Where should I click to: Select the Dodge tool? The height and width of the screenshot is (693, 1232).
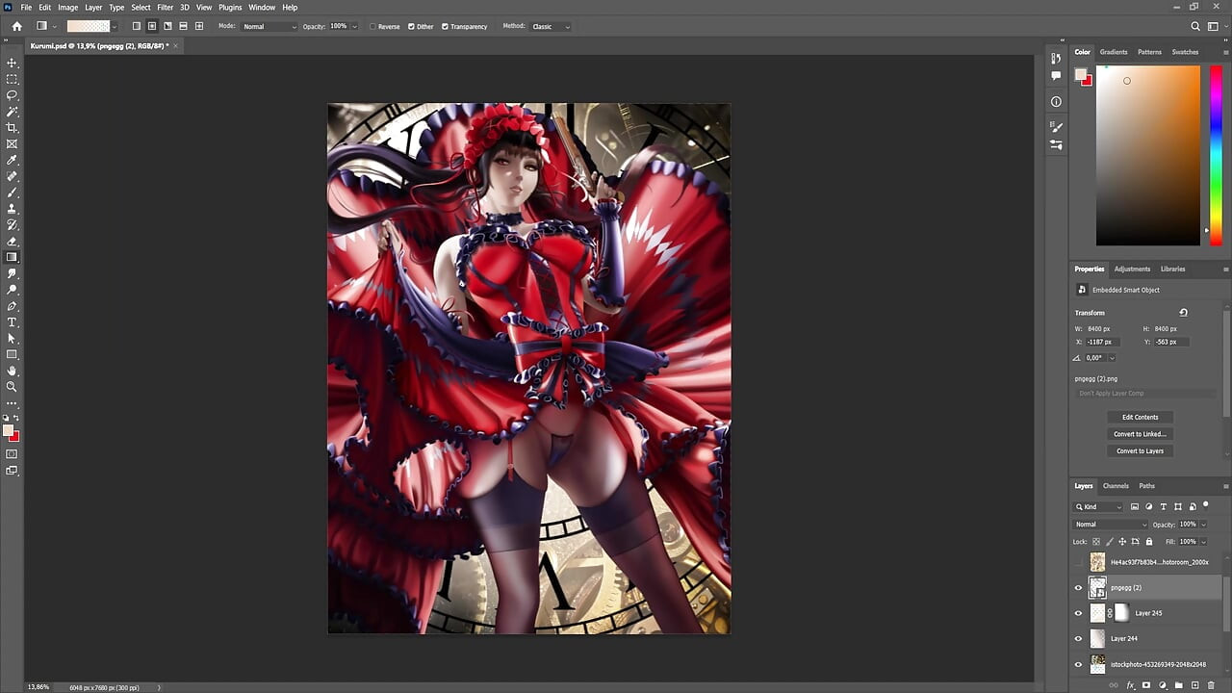pyautogui.click(x=12, y=290)
